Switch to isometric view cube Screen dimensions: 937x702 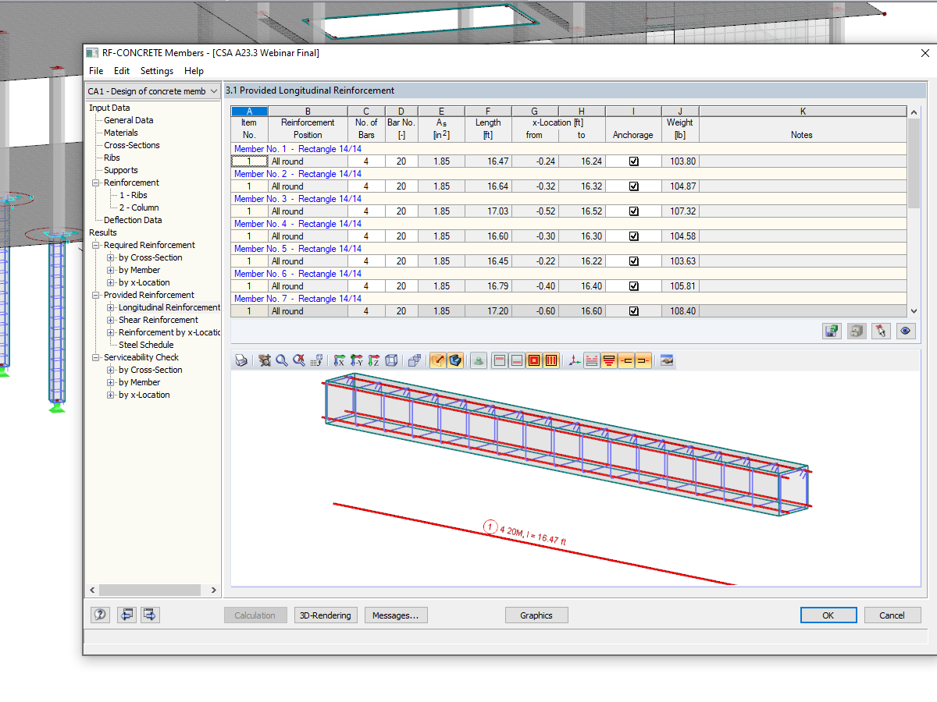[x=391, y=360]
